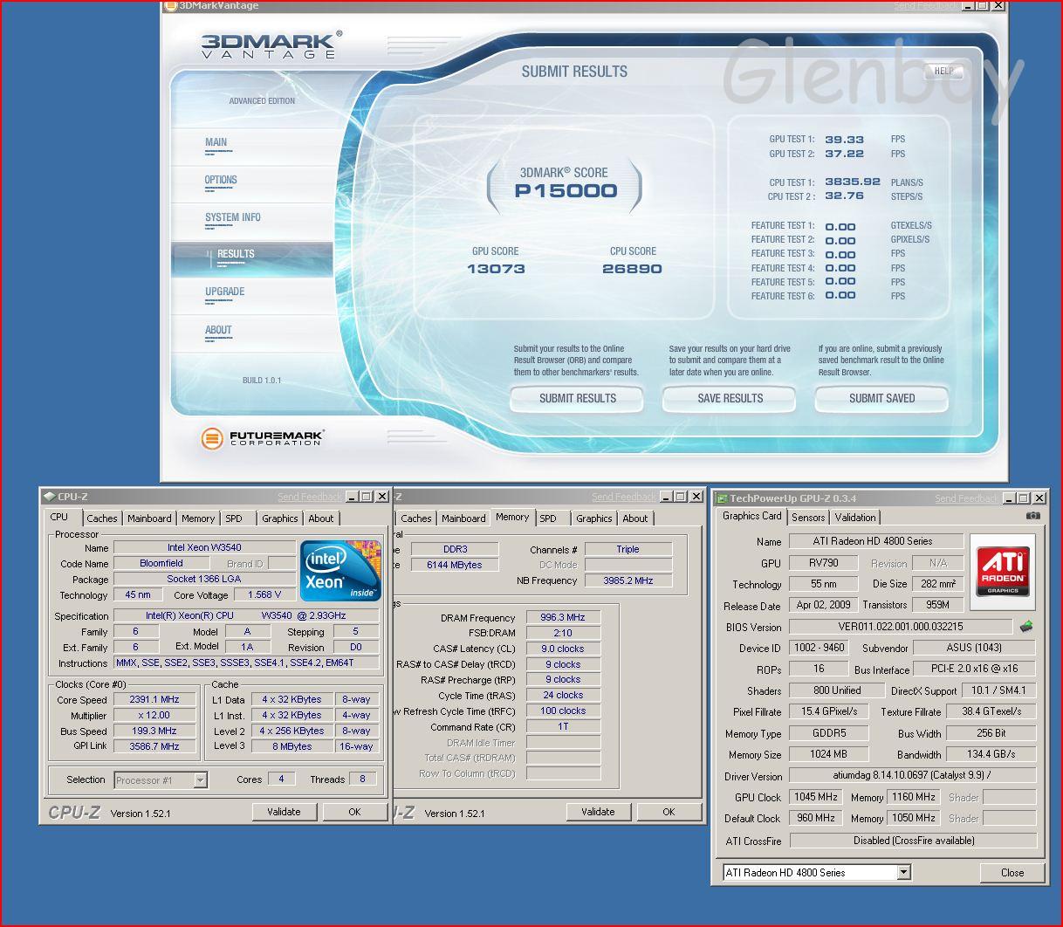The width and height of the screenshot is (1063, 927).
Task: Open the ATI Radeon HD 4800 Series dropdown
Action: [903, 872]
